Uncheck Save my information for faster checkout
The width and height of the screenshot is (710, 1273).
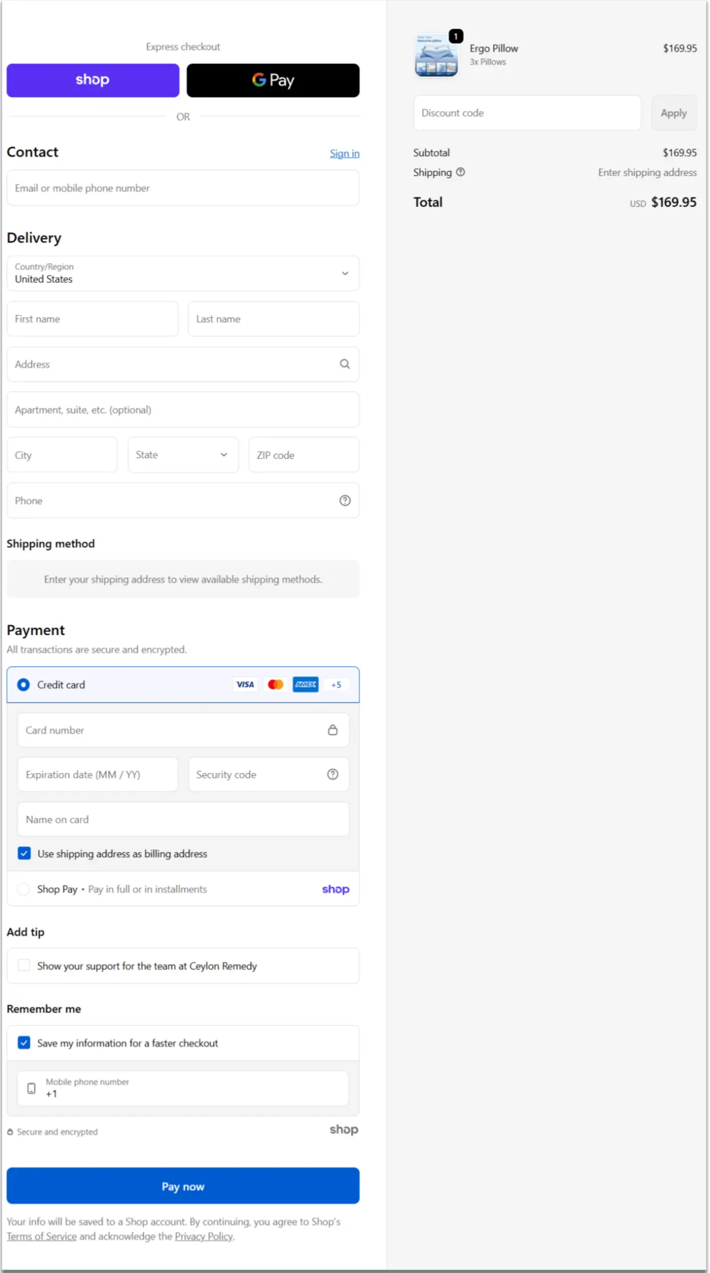24,1043
